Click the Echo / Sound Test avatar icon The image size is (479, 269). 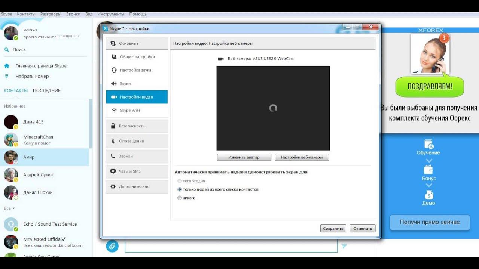pyautogui.click(x=11, y=224)
